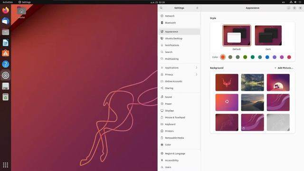Click Activities in the top bar
Screen dimensions: 304x171
pos(8,2)
